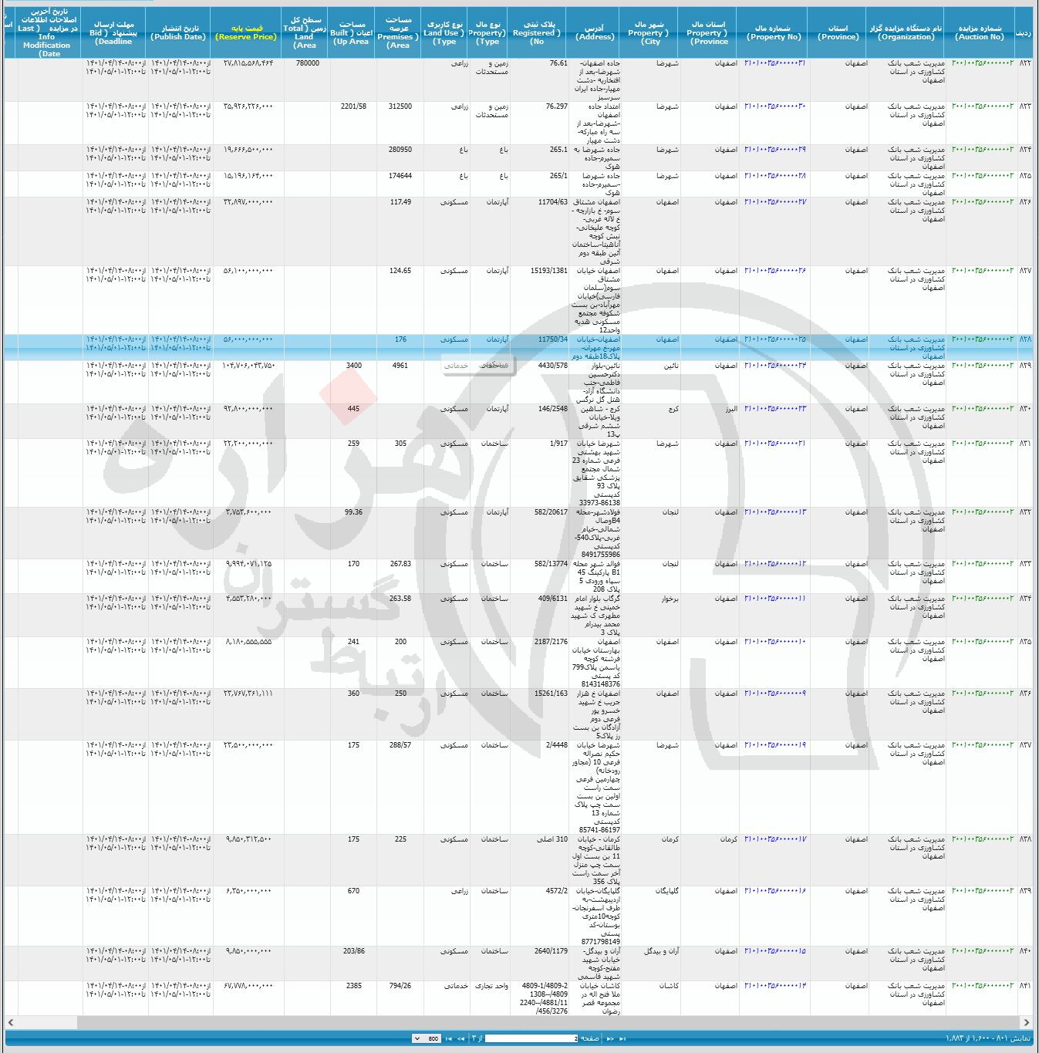Click the city cell کاشان
The image size is (1039, 1053).
[x=669, y=986]
